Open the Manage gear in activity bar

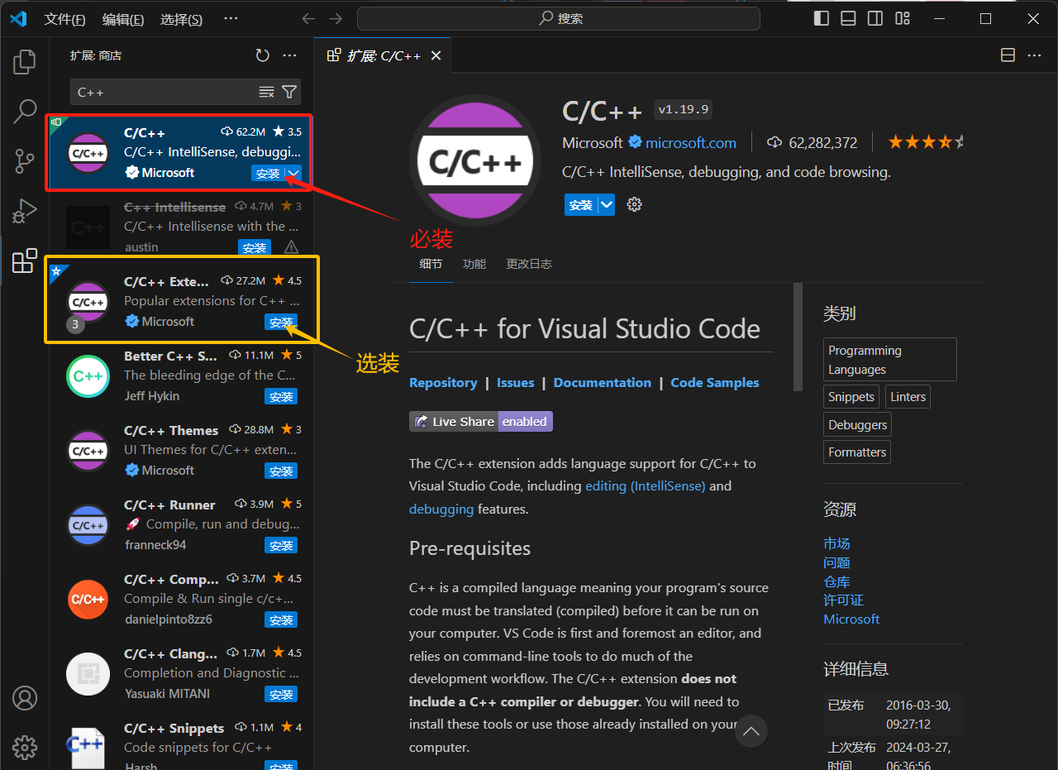(25, 748)
